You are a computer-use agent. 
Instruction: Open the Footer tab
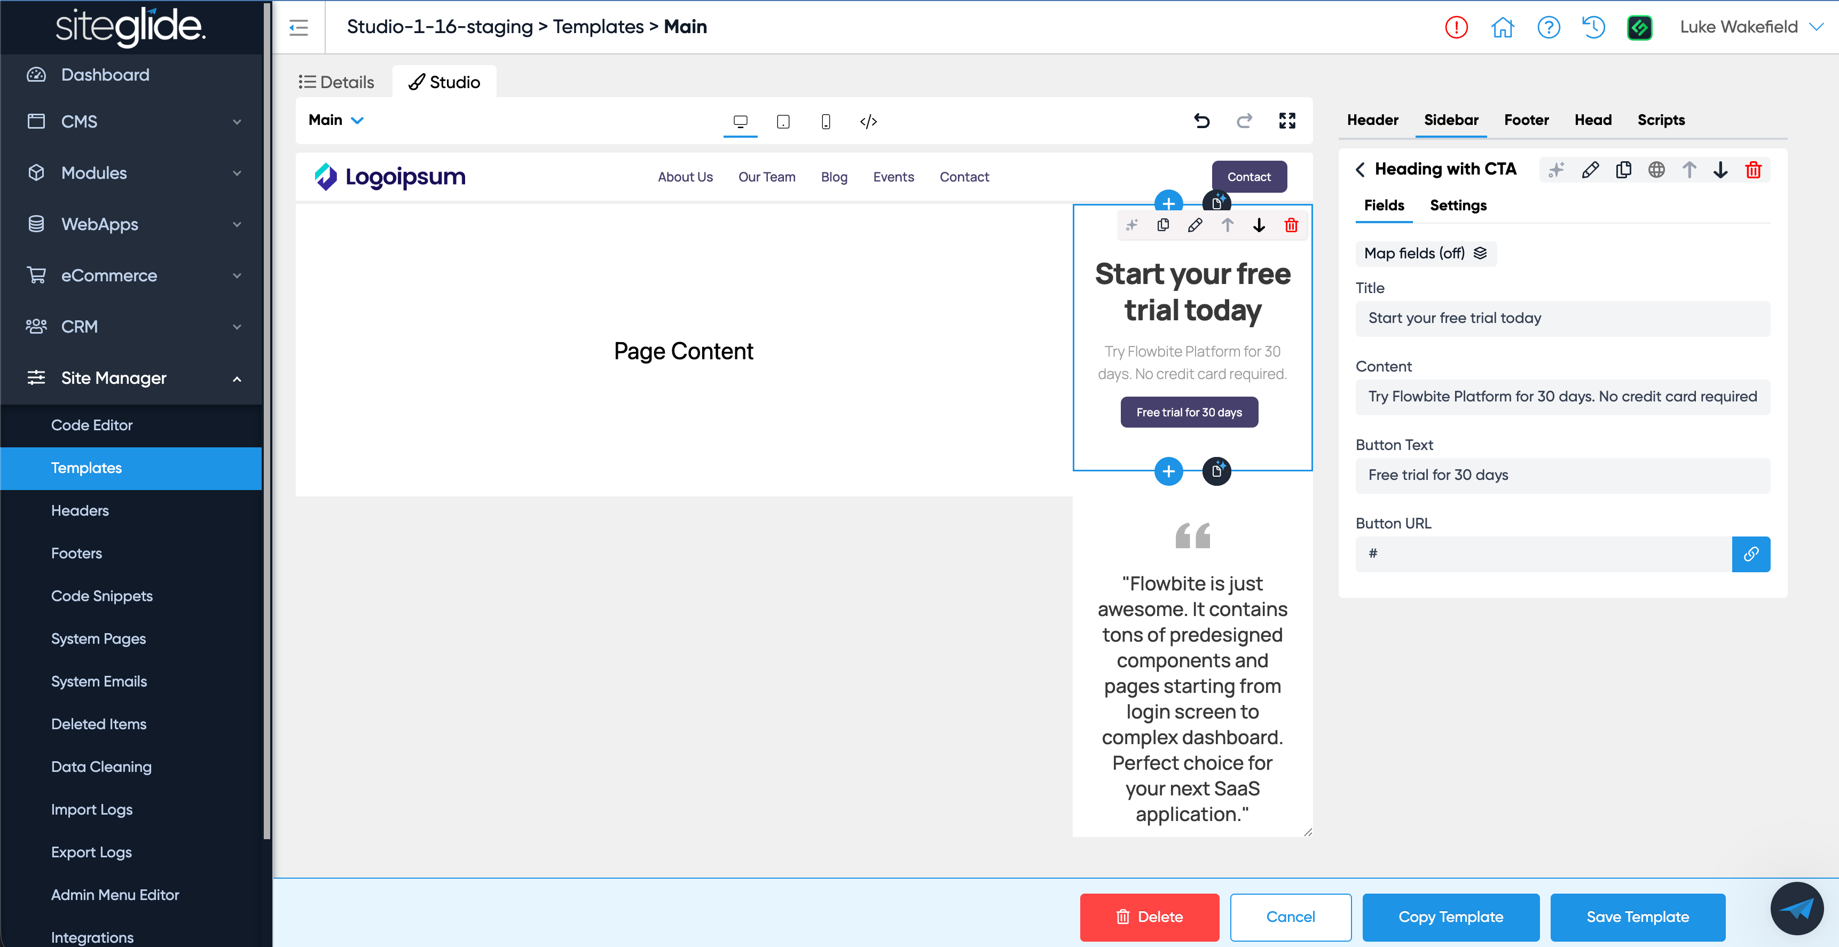[1526, 120]
